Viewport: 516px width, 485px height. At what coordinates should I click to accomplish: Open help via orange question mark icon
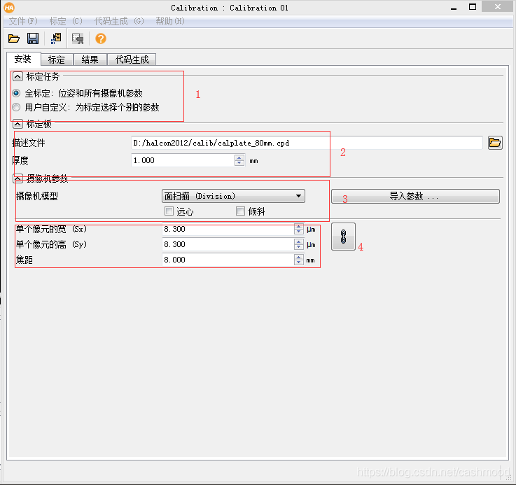tap(101, 38)
